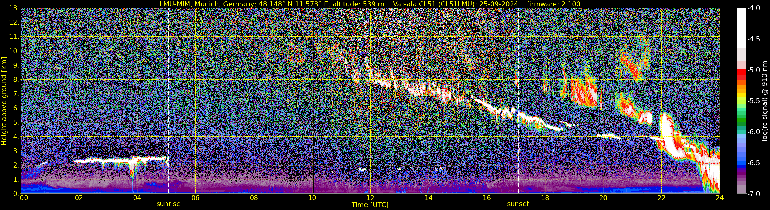Click the '16' time-axis tick label
770x210 pixels.
487,198
